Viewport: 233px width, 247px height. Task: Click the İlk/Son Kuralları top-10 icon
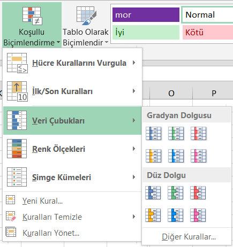[x=17, y=91]
